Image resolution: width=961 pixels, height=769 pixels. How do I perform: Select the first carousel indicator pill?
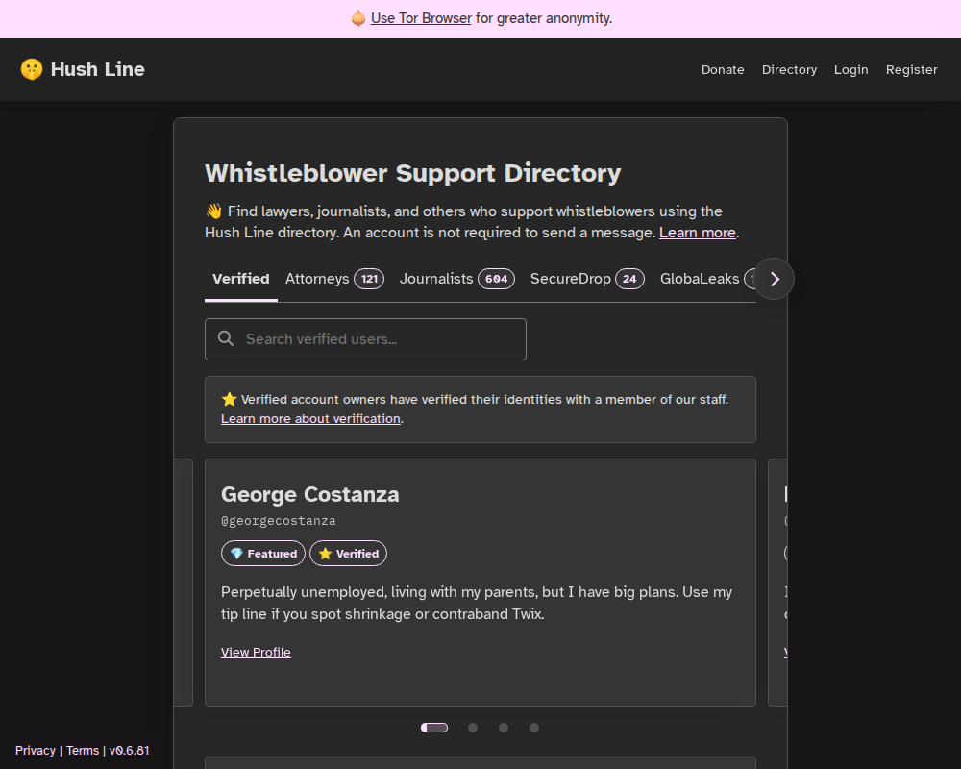pos(434,728)
